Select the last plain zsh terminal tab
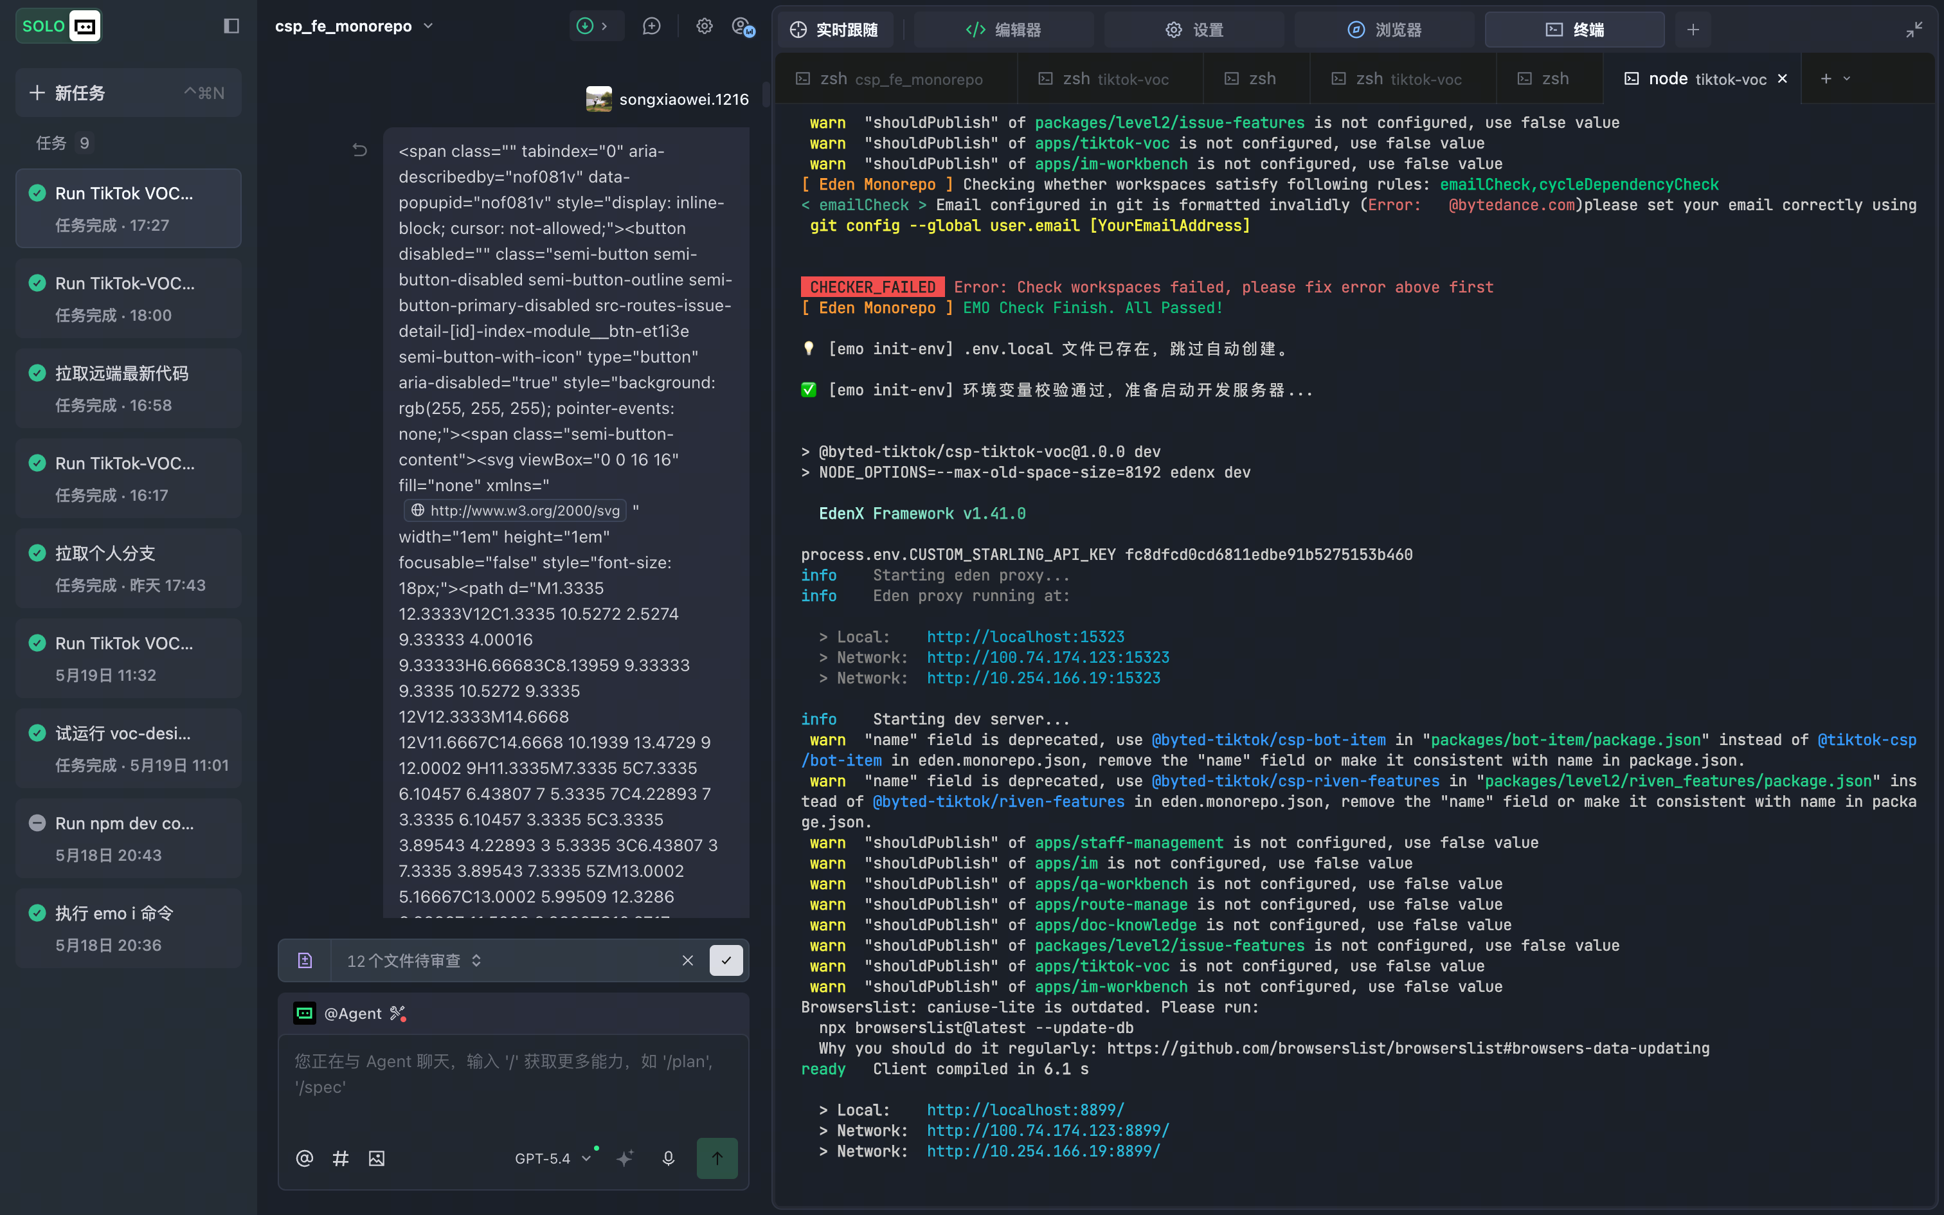Image resolution: width=1944 pixels, height=1215 pixels. 1549,78
